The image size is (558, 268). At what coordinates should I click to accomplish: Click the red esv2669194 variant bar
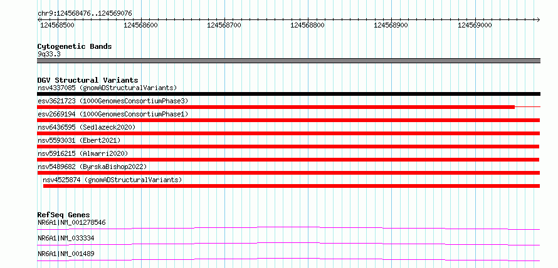288,120
